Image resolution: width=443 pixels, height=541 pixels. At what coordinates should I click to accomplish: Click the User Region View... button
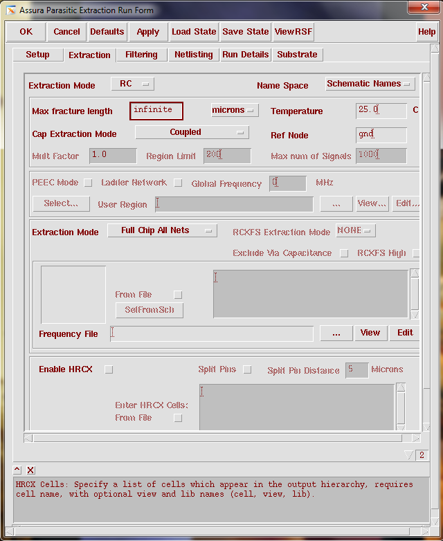(x=372, y=203)
